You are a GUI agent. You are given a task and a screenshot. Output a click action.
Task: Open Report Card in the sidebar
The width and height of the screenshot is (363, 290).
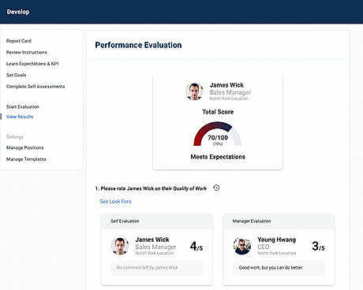click(x=19, y=41)
